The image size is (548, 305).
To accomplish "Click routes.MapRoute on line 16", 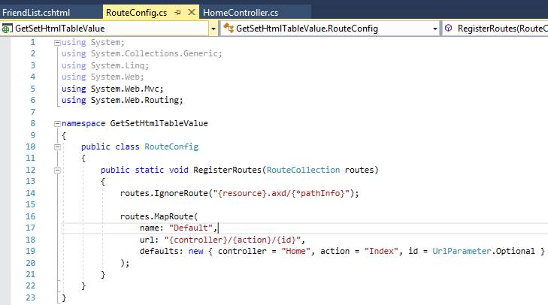I will point(156,216).
